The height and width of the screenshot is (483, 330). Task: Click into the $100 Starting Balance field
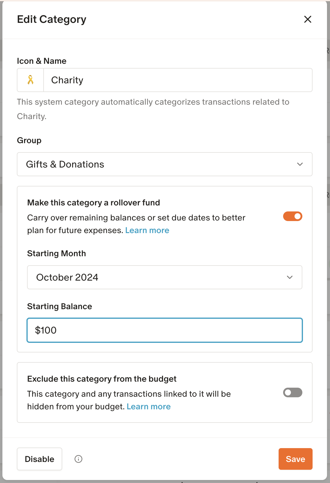pos(164,330)
